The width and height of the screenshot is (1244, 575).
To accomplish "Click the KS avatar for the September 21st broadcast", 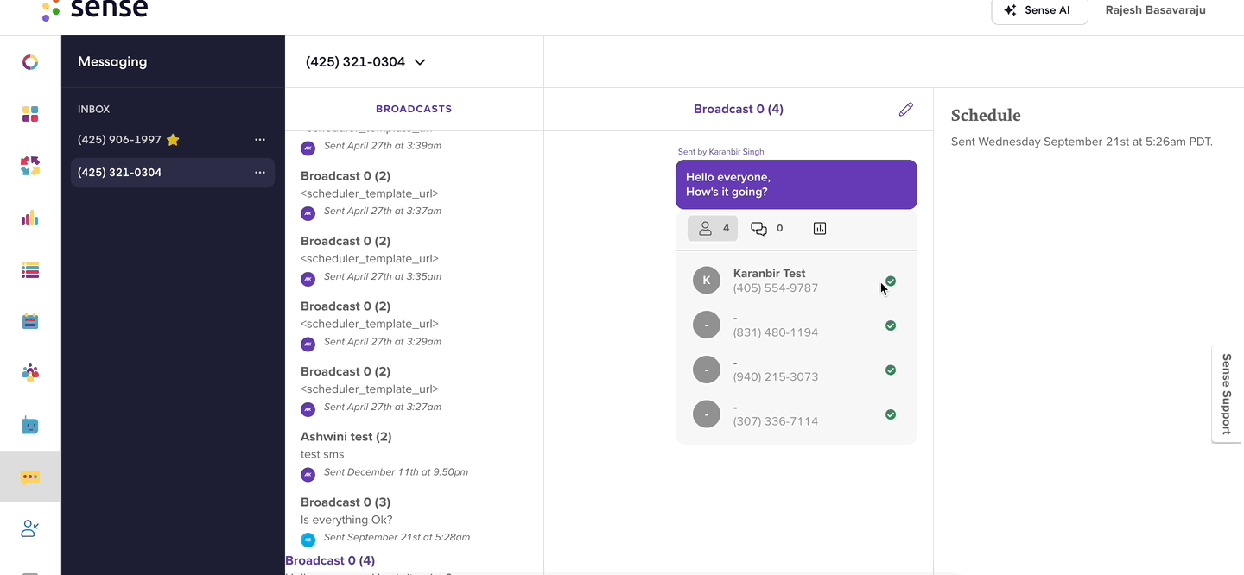I will (308, 540).
